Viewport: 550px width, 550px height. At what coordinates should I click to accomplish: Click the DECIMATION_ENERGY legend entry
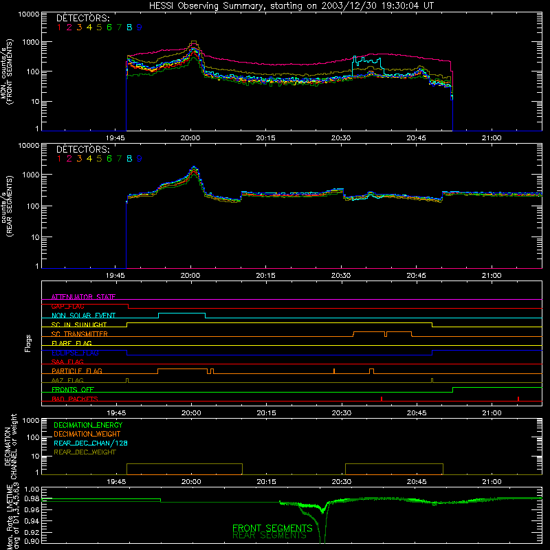[x=88, y=425]
